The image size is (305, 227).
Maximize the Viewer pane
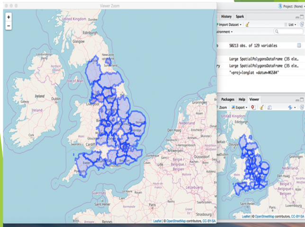click(x=302, y=100)
